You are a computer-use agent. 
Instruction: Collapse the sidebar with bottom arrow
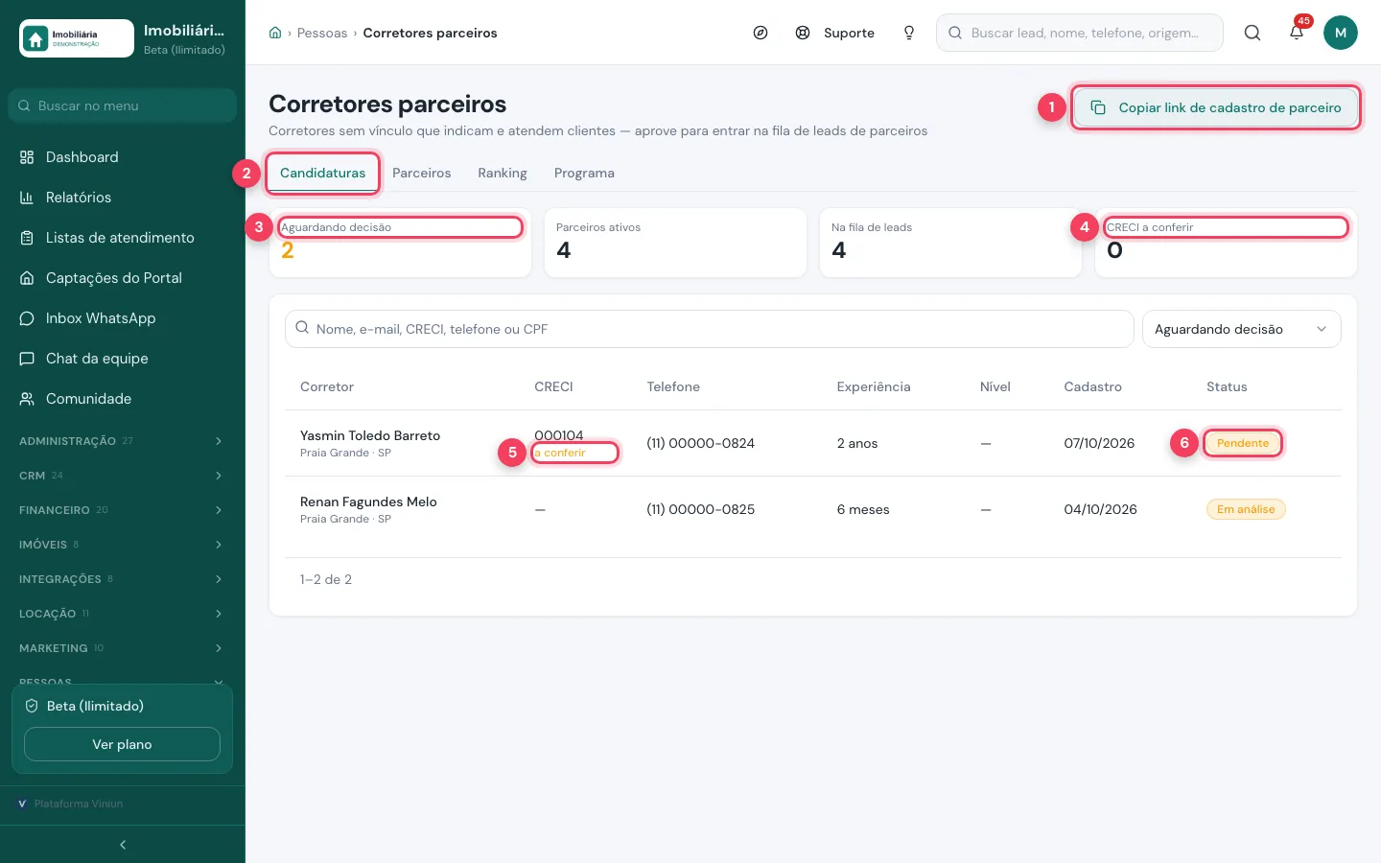[123, 845]
